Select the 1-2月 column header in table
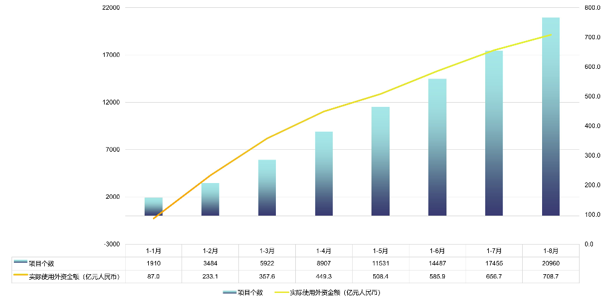 [x=210, y=251]
